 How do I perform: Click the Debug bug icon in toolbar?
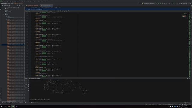(159, 3)
